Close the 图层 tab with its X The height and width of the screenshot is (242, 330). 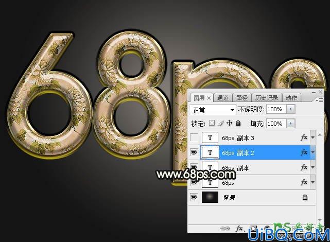coord(209,98)
